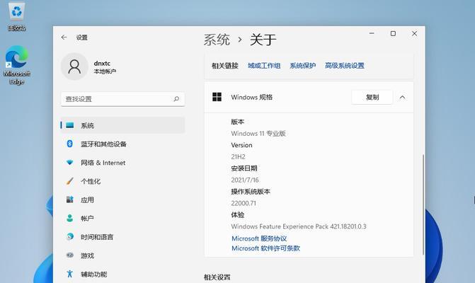Select the 21H2 version value

click(x=238, y=157)
